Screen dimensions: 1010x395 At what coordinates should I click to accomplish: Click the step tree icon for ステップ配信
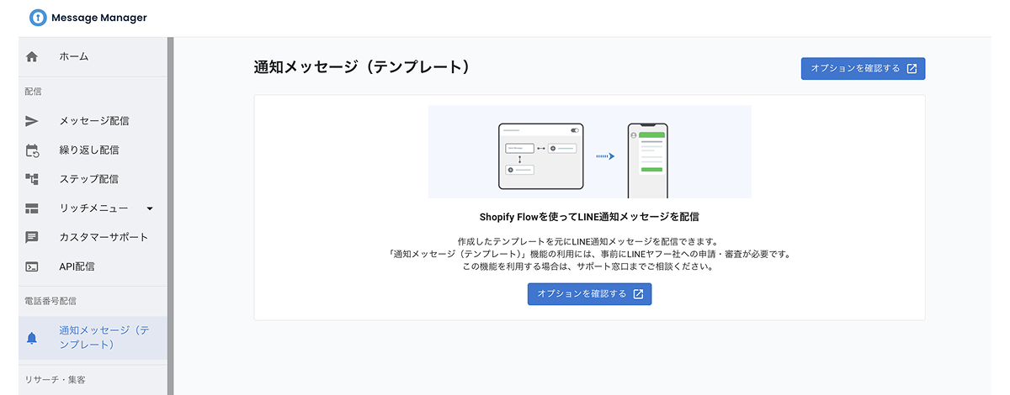pyautogui.click(x=32, y=179)
